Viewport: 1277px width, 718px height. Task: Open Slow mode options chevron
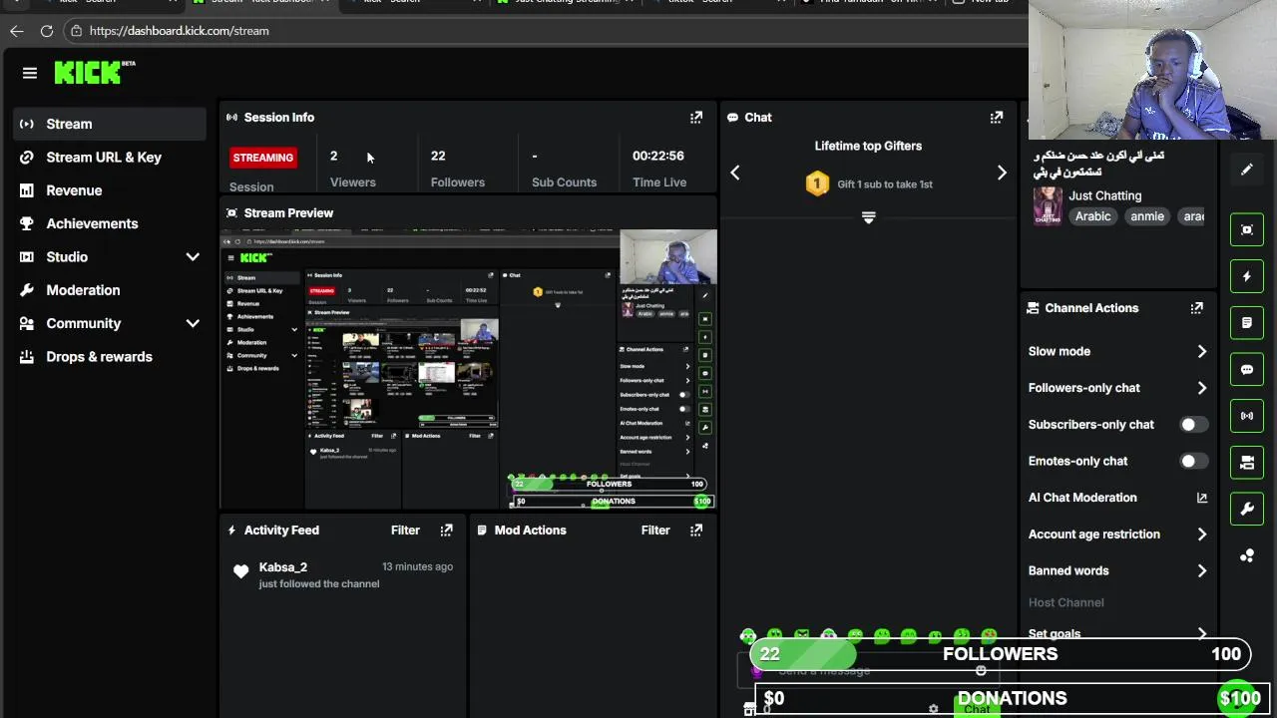(1201, 351)
